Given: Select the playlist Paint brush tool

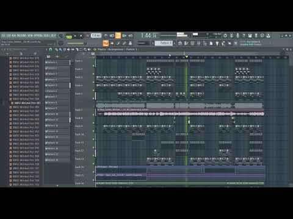Looking at the screenshot, I should tap(60, 49).
